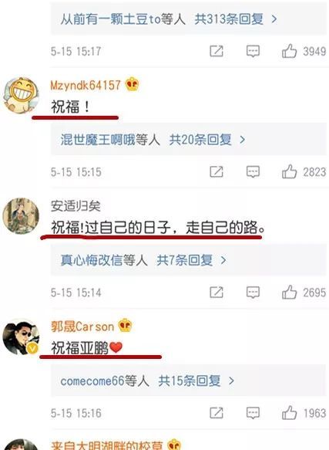
Task: Reply to 安适归矣's comment
Action: point(253,293)
